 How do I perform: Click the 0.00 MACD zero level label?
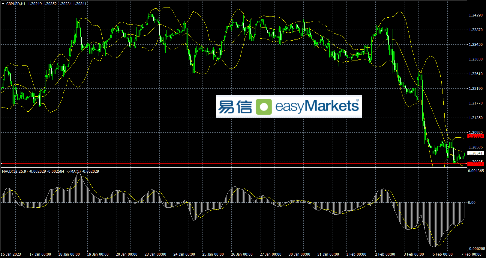(x=472, y=203)
